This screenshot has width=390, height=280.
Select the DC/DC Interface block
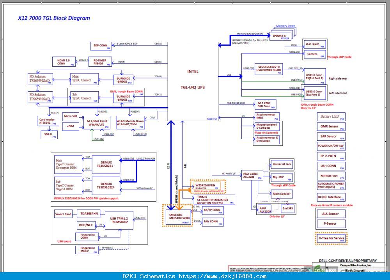coord(331,197)
